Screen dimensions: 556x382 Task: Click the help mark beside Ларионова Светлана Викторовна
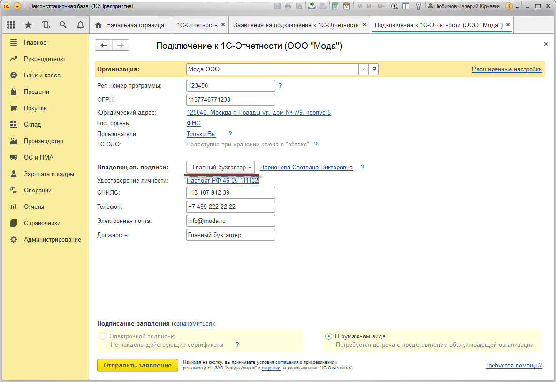(362, 168)
